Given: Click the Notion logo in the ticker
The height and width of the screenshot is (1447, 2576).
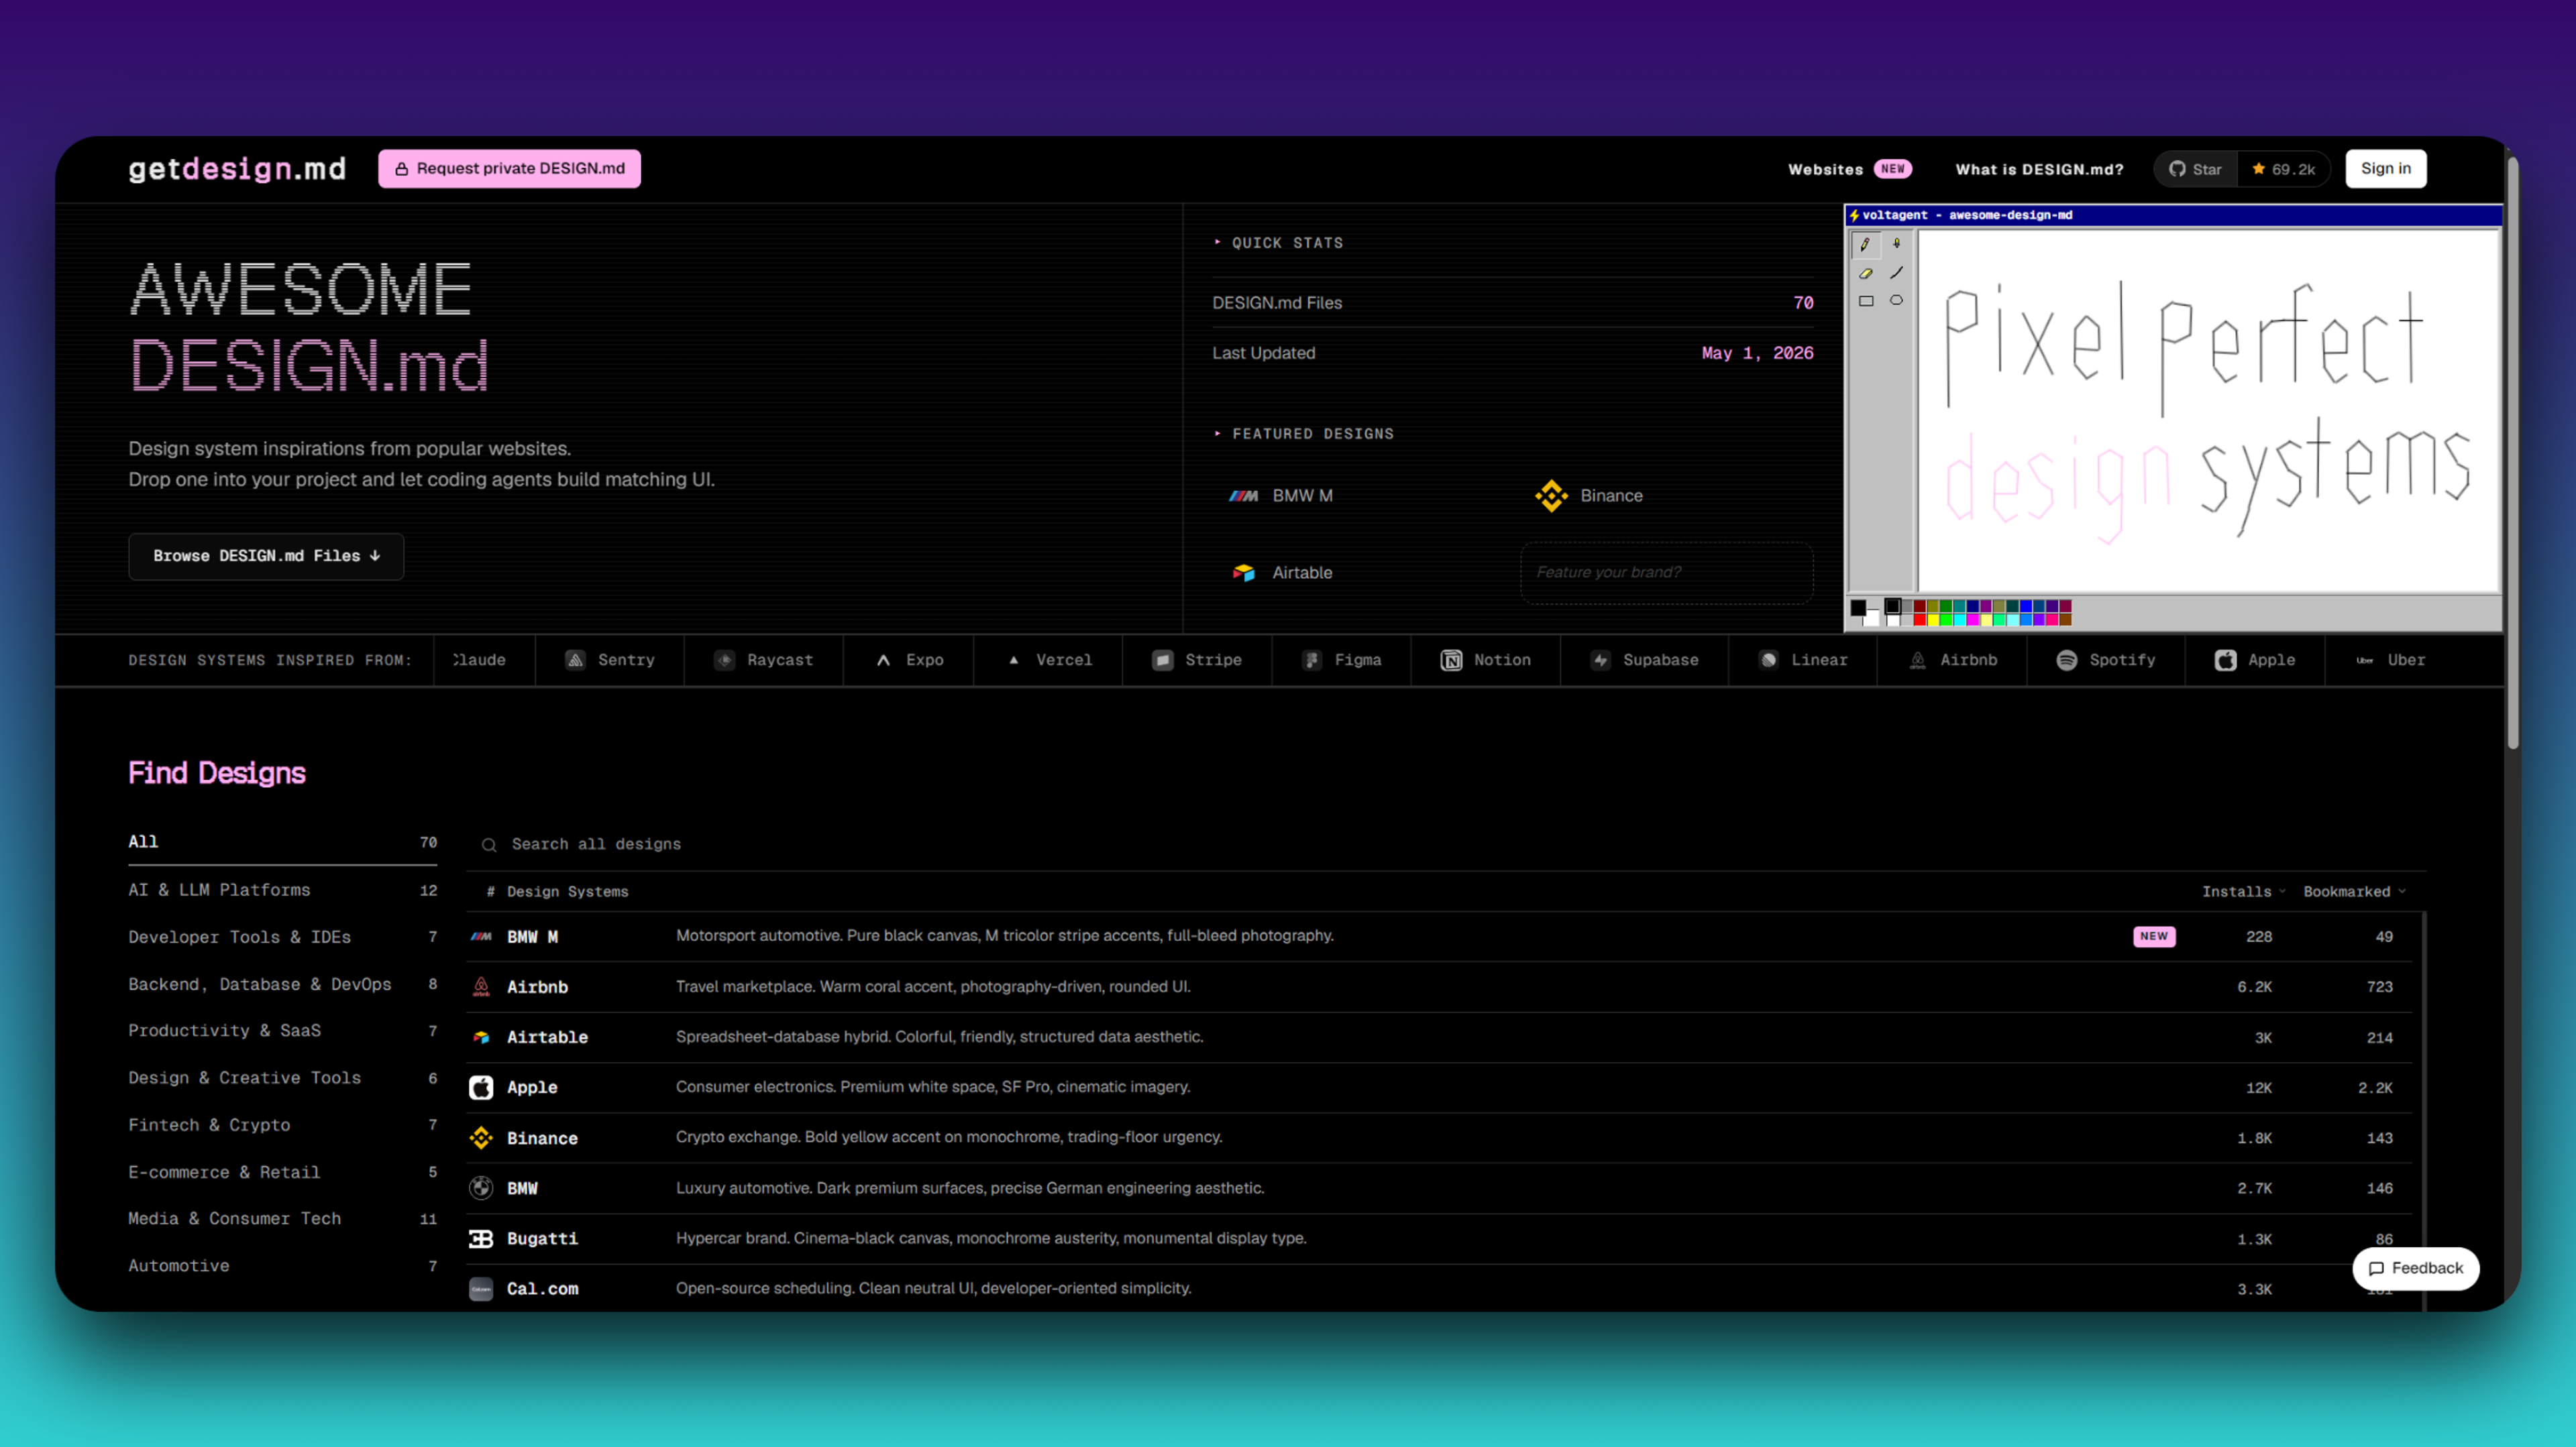Looking at the screenshot, I should point(1451,660).
